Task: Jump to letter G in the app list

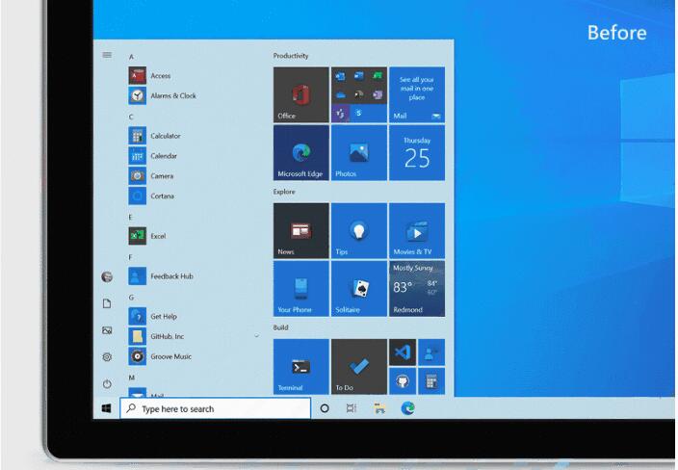Action: pos(131,298)
